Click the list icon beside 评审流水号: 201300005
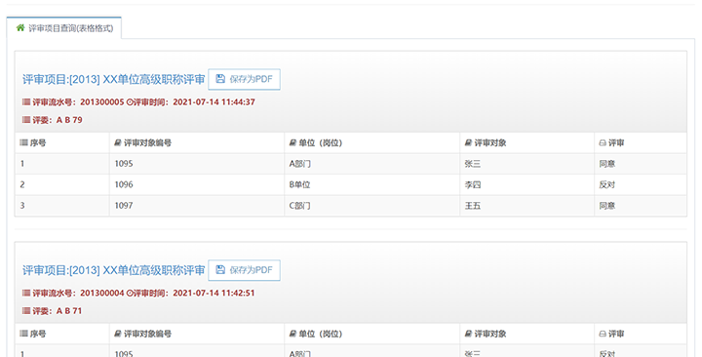 tap(26, 102)
